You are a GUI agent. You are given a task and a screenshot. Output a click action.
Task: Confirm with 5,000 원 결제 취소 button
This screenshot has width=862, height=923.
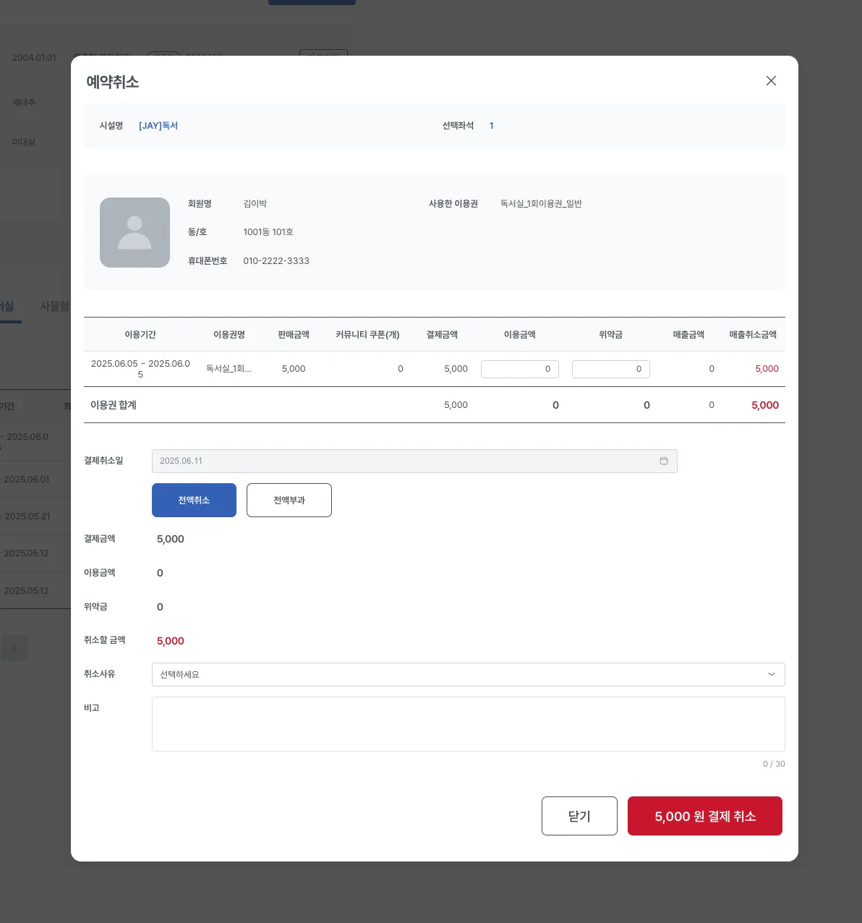705,816
